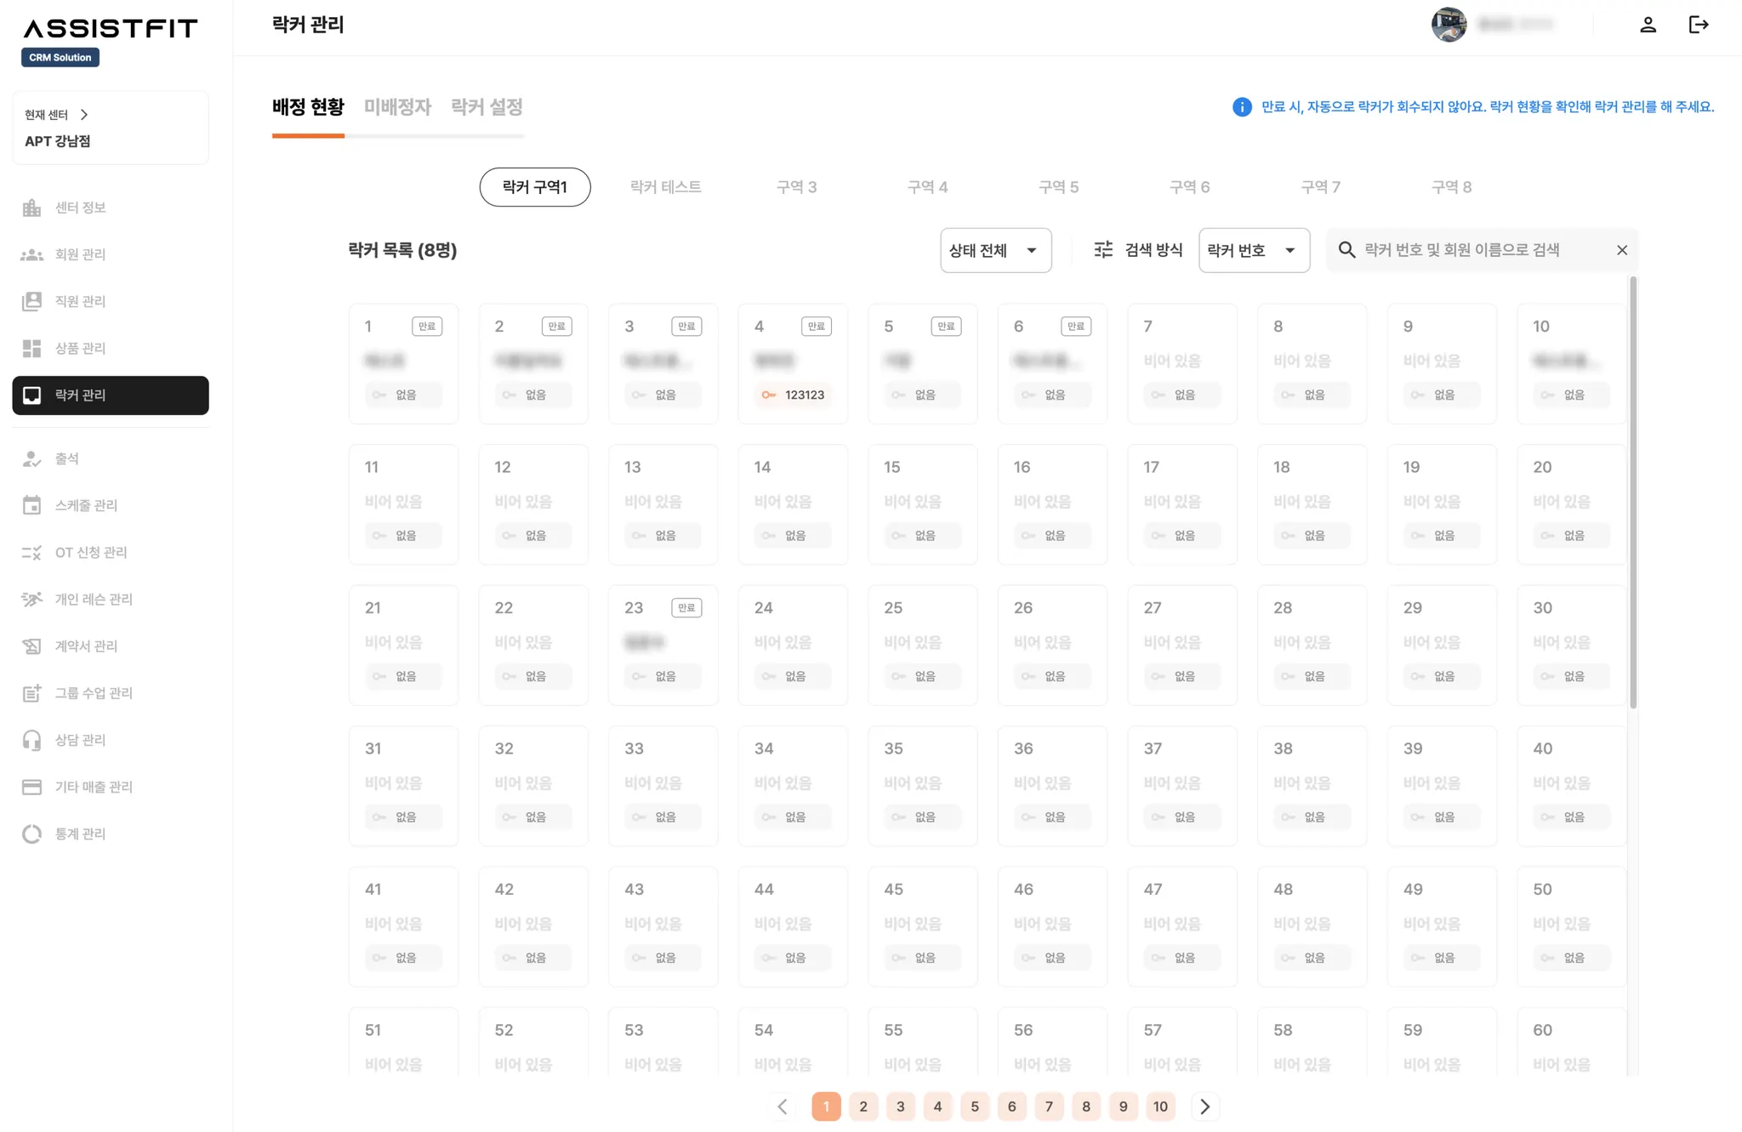Click the search magnifier icon

pos(1346,250)
